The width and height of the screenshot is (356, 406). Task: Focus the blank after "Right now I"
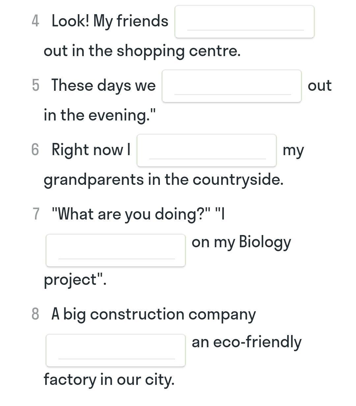(206, 151)
